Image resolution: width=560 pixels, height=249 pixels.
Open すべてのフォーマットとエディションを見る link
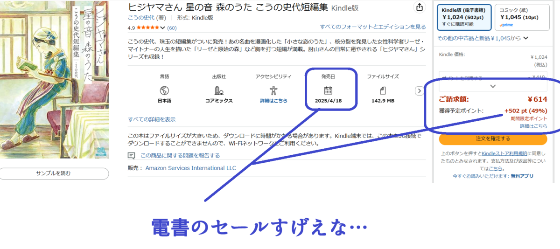373,27
